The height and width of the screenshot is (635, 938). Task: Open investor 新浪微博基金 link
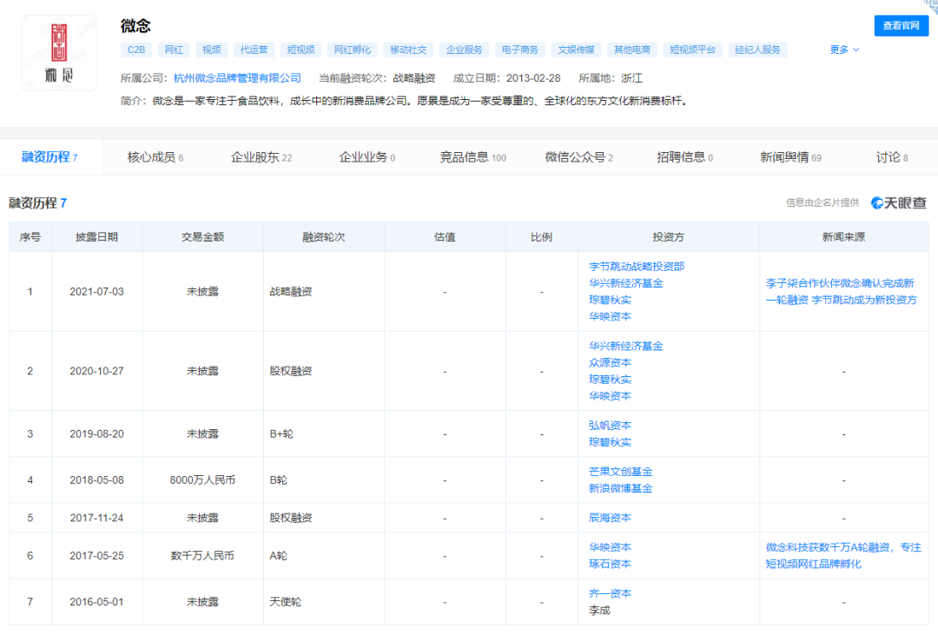click(620, 488)
